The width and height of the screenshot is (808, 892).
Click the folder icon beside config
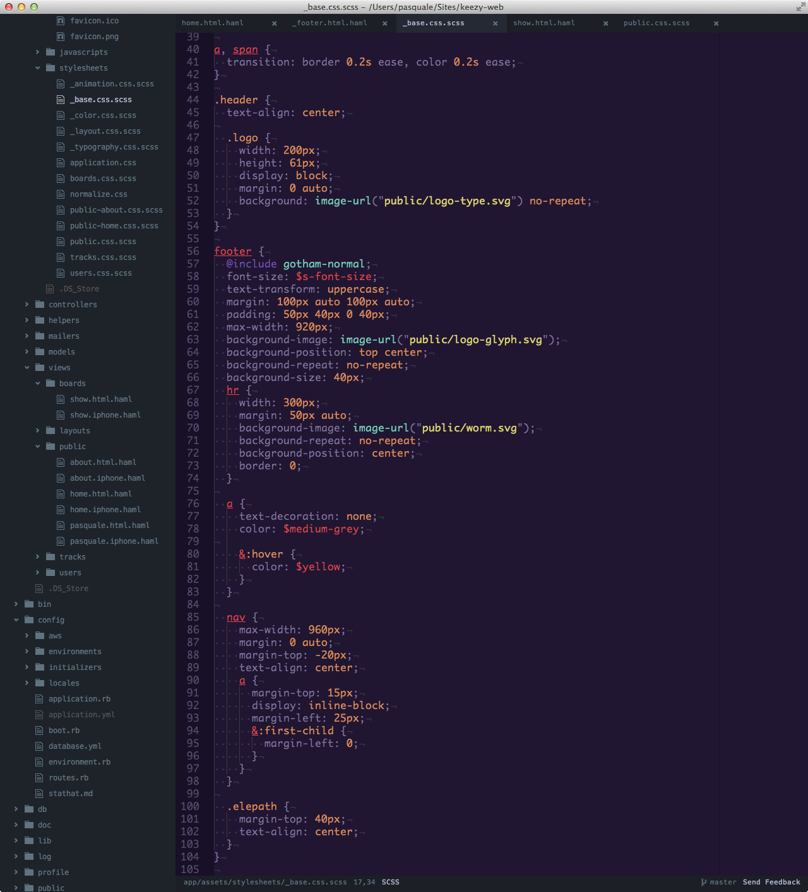pos(29,620)
